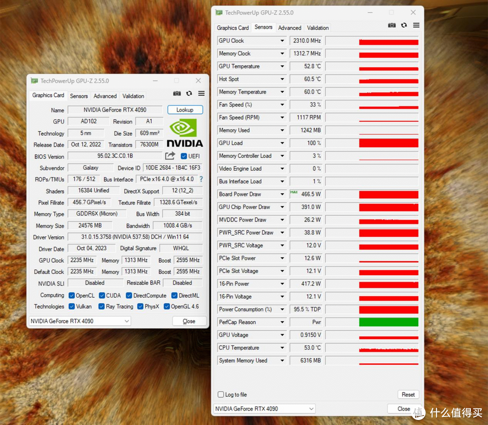This screenshot has height=425, width=488.
Task: Click the Driver Version field
Action: coord(135,237)
